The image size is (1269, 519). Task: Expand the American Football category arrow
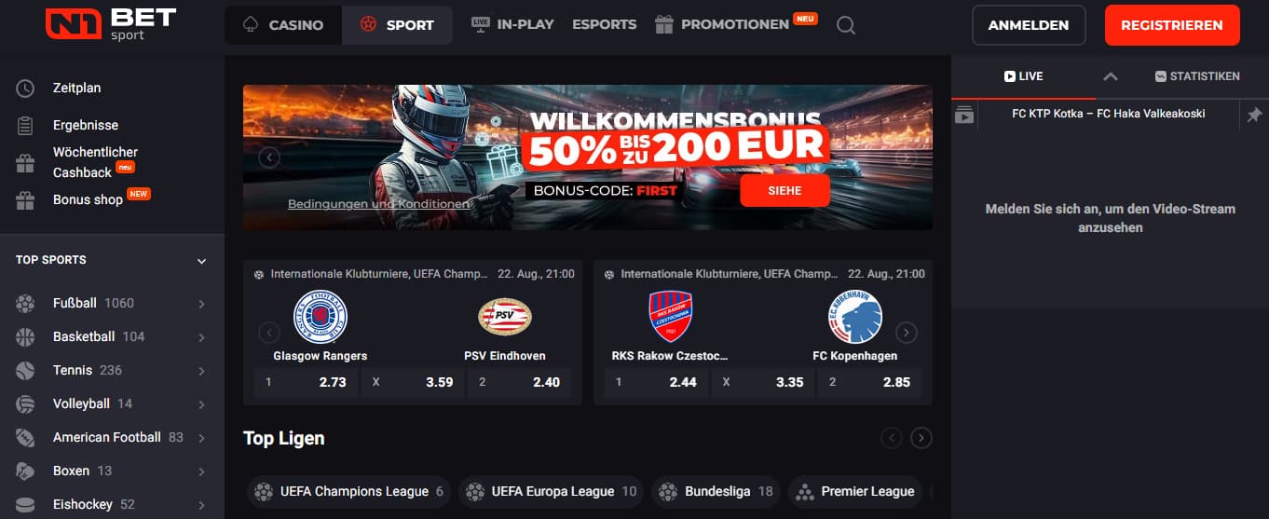point(201,438)
